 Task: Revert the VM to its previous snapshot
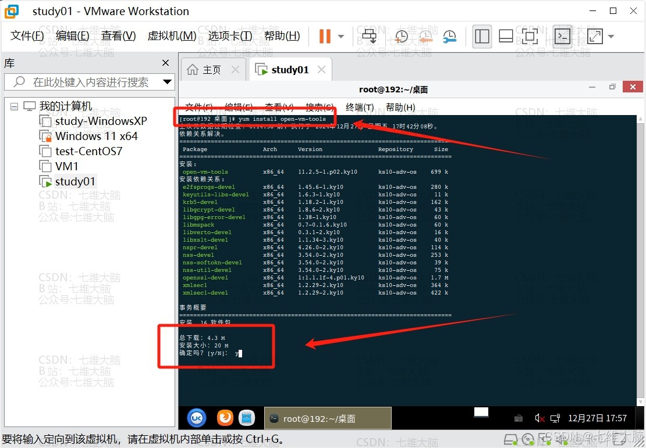point(425,36)
